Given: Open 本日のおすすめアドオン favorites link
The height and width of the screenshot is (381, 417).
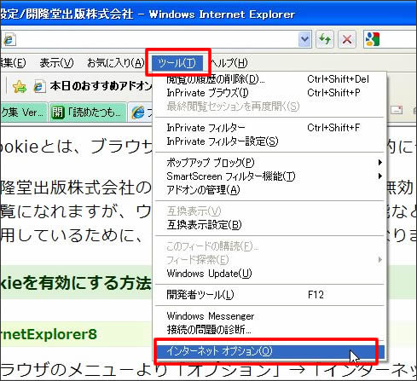Looking at the screenshot, I should point(94,86).
